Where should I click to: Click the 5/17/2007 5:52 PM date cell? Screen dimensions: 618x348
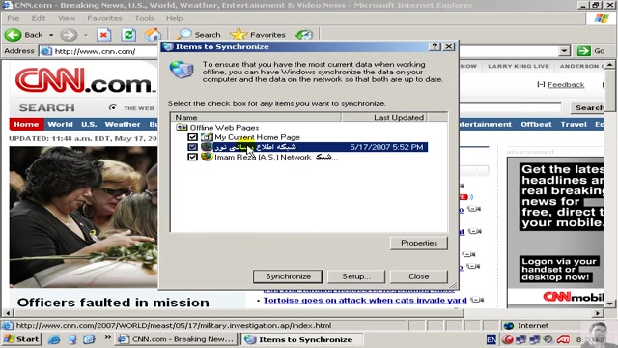tap(386, 147)
